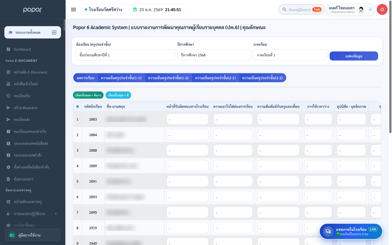This screenshot has width=392, height=245.
Task: Click the ค้นหาคู่มือระบบ search field
Action: [301, 10]
